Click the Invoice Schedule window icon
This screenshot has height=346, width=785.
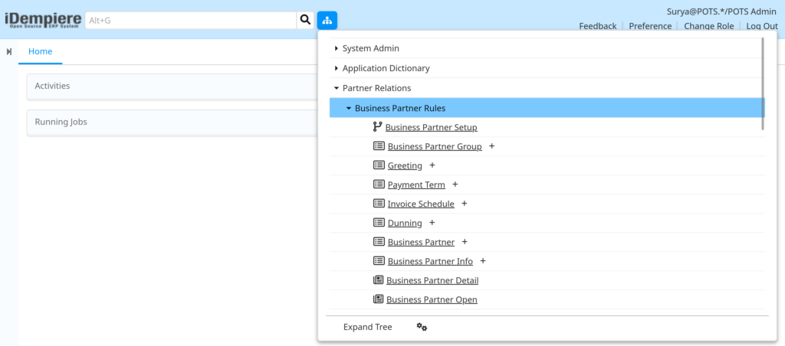(x=379, y=204)
